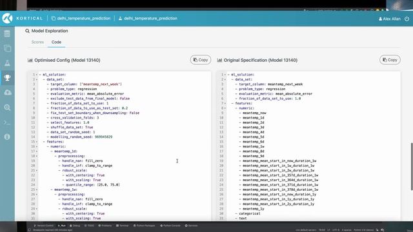Select the trophy leaderboard icon in sidebar
The height and width of the screenshot is (232, 413).
click(7, 77)
